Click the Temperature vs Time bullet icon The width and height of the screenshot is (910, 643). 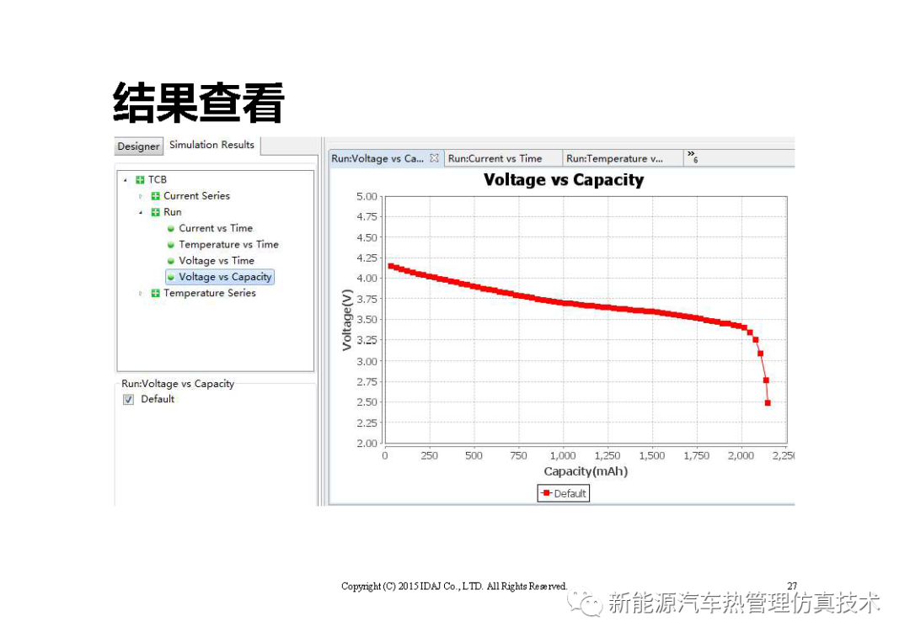170,245
